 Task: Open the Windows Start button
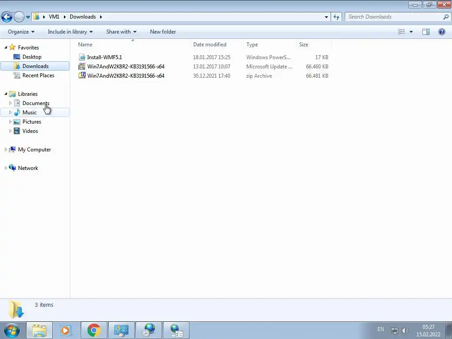point(11,330)
